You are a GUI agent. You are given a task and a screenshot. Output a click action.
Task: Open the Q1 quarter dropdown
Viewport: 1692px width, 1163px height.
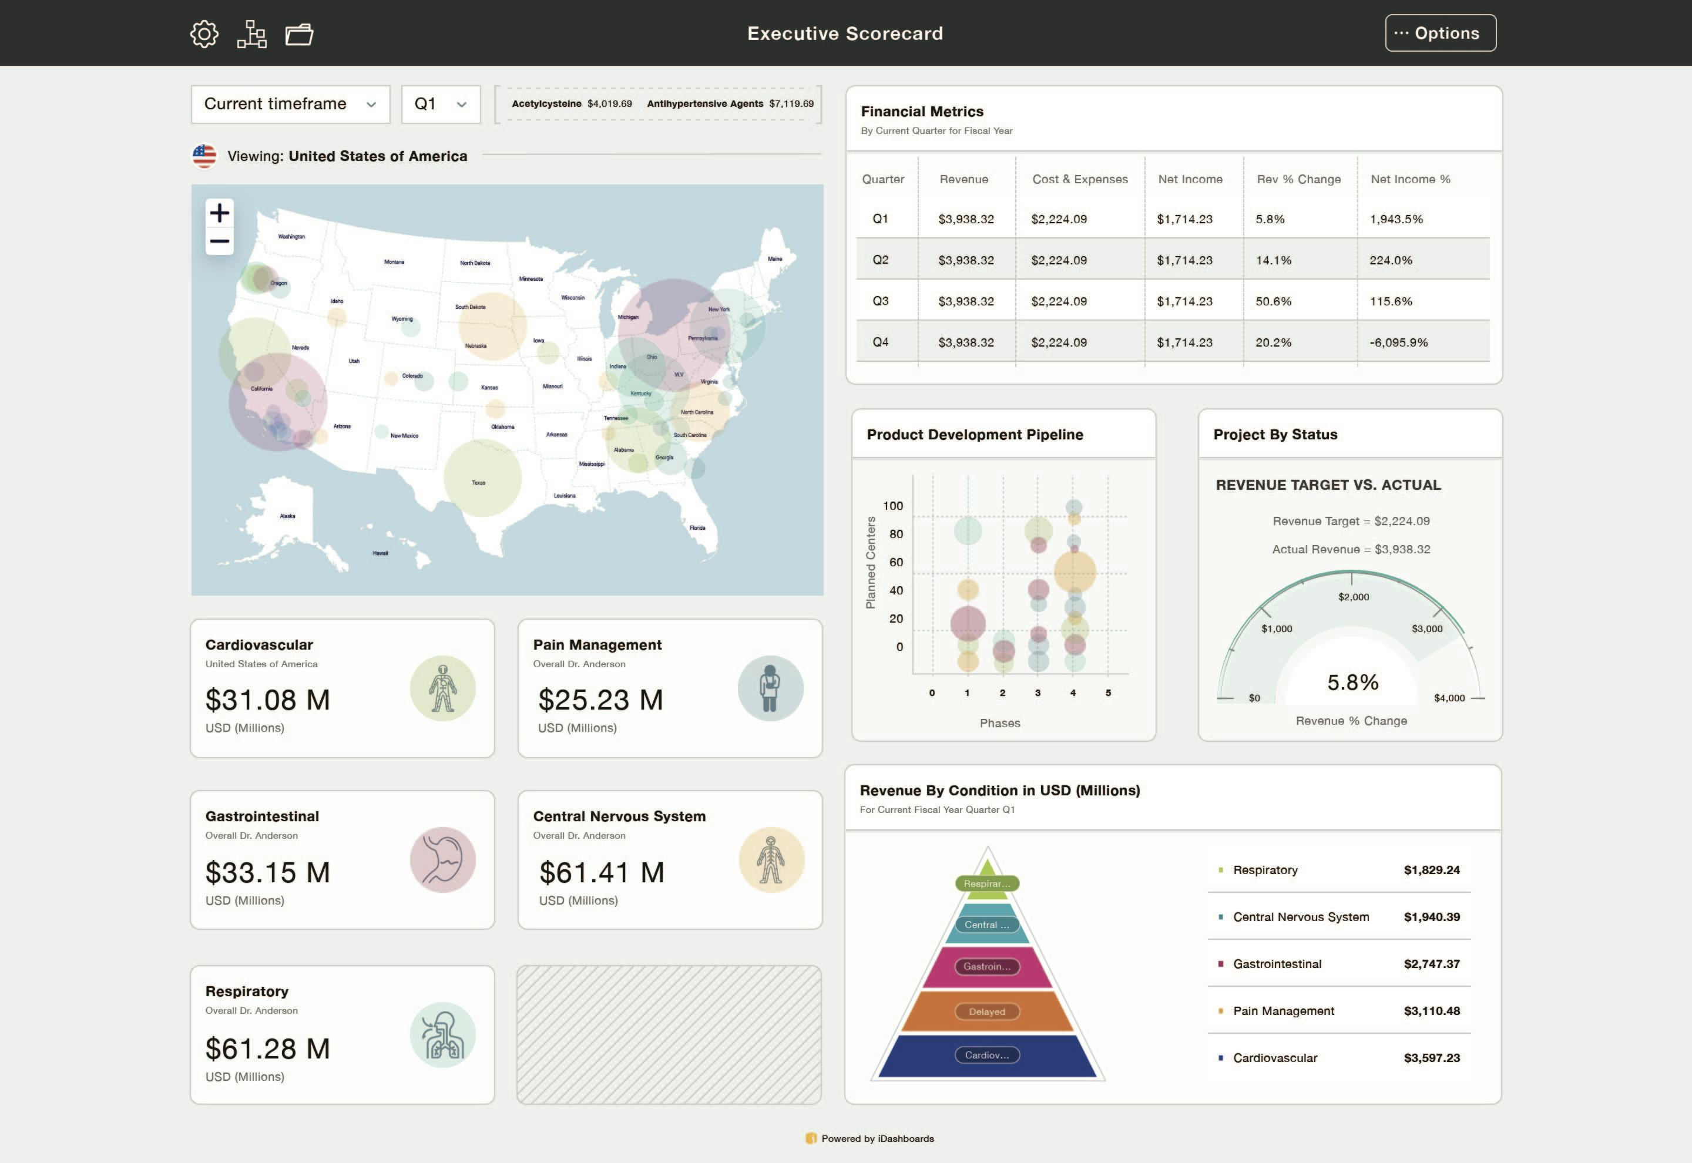pos(440,104)
